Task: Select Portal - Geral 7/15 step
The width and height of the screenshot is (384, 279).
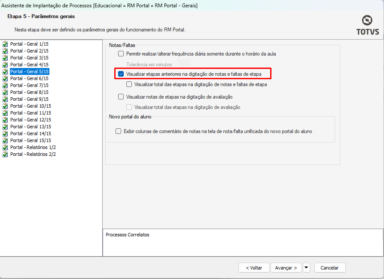Action: point(29,85)
